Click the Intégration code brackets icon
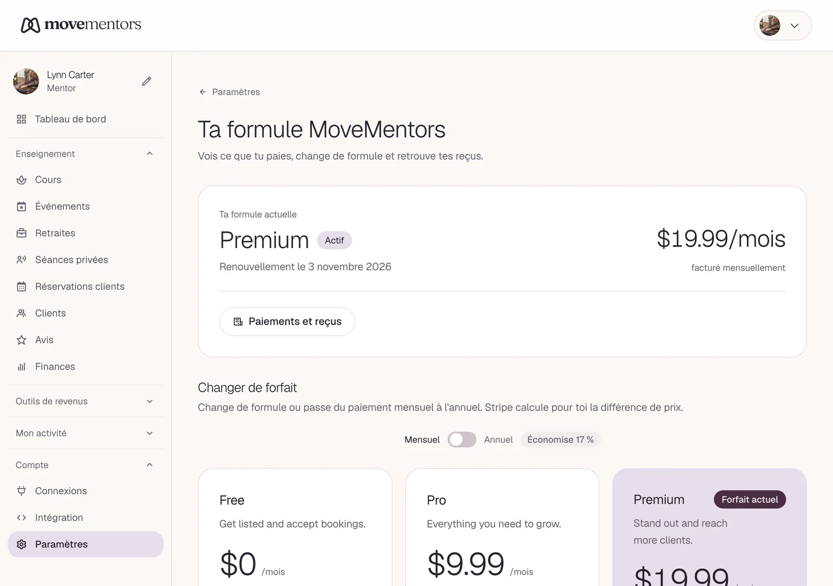833x586 pixels. pyautogui.click(x=21, y=518)
